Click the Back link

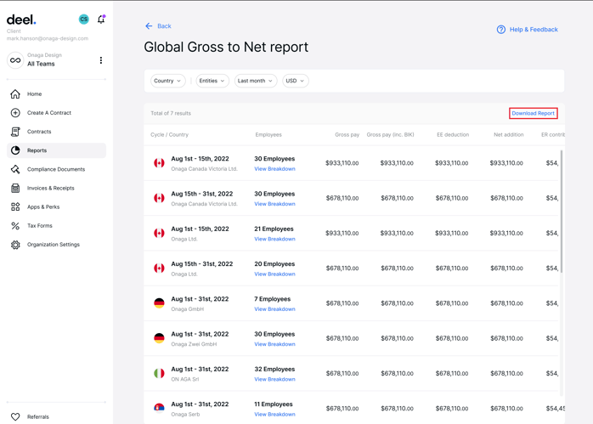pyautogui.click(x=164, y=26)
